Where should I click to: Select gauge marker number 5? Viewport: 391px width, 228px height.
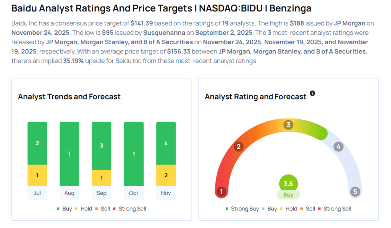(x=355, y=192)
